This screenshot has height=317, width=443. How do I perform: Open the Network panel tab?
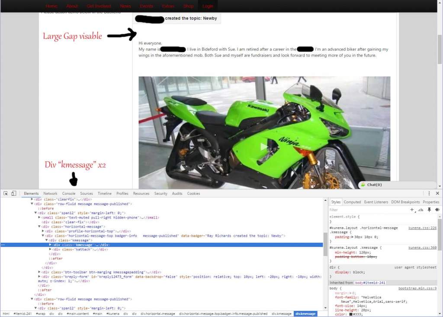point(50,193)
